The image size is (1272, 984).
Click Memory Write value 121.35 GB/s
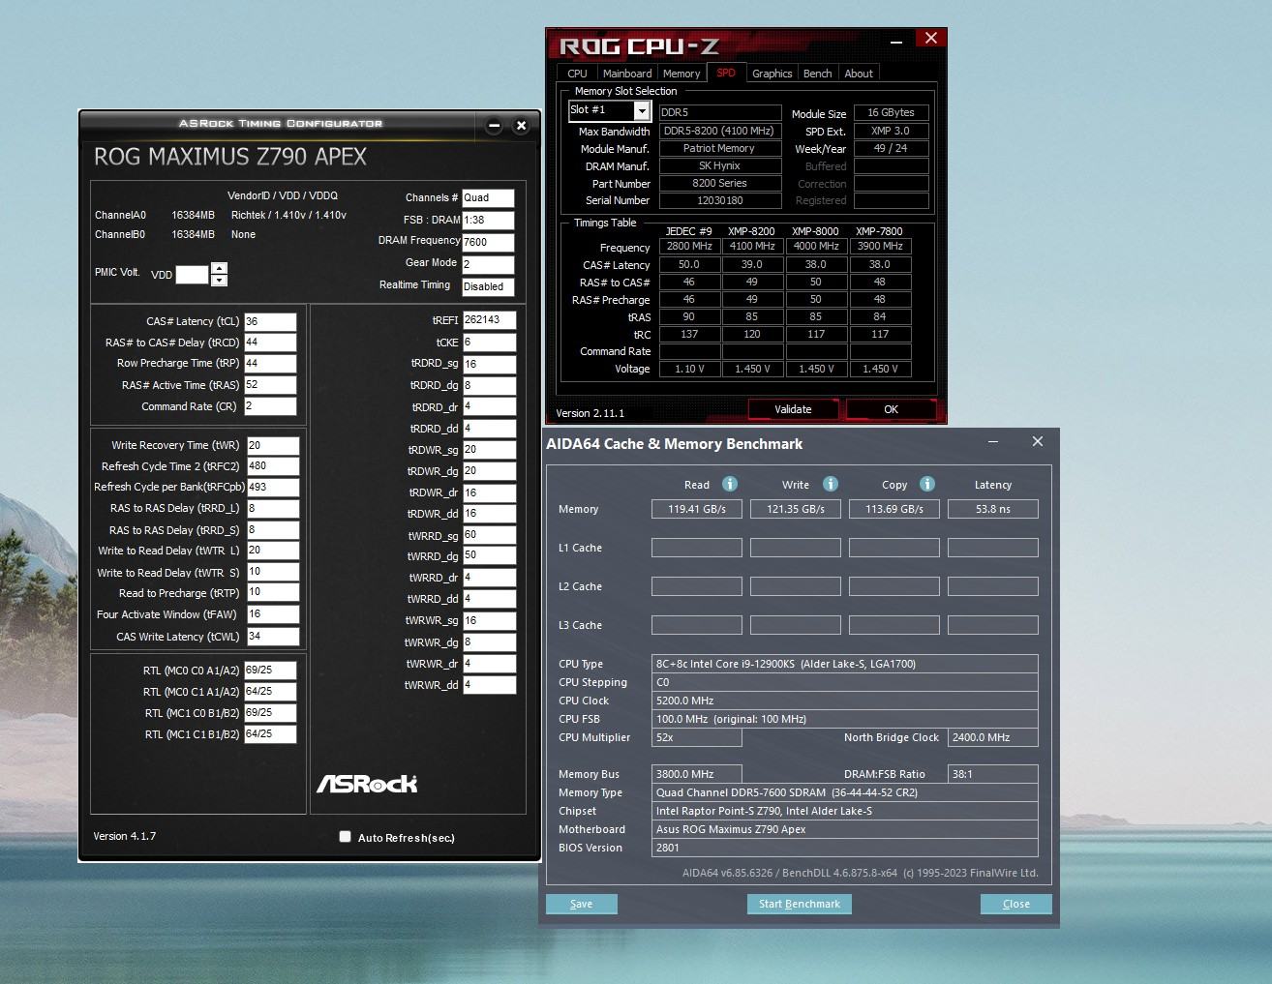796,509
